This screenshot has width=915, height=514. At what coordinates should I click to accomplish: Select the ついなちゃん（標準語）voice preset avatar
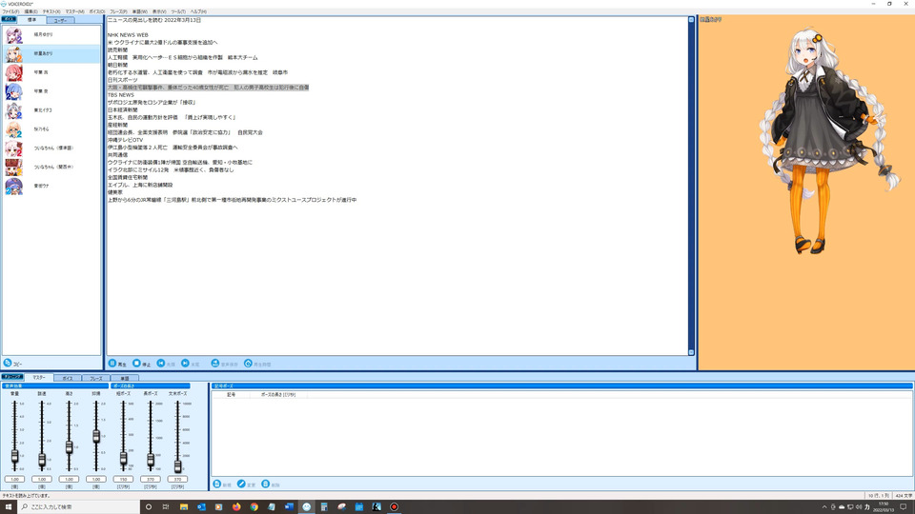(14, 148)
